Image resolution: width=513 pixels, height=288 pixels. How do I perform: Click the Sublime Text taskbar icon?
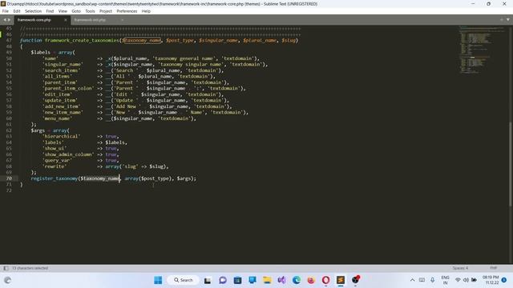341,280
